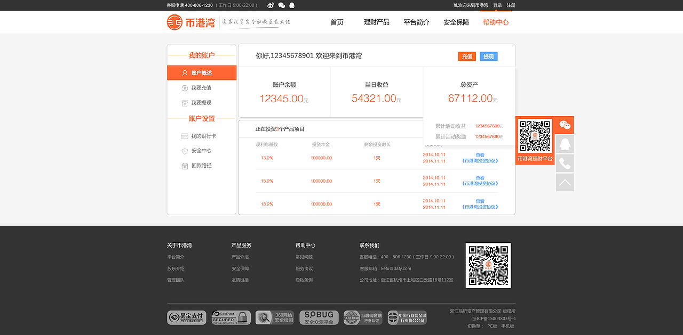Click the 累计活动收益 label
683x335 pixels.
click(x=451, y=126)
